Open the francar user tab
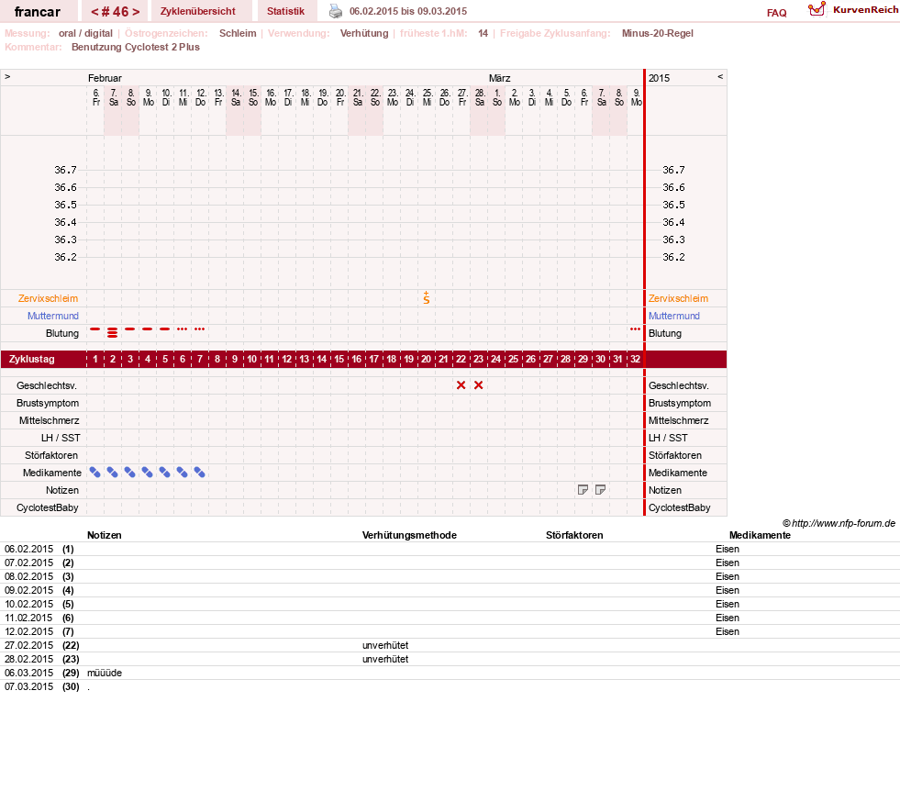The height and width of the screenshot is (791, 900). pyautogui.click(x=38, y=12)
